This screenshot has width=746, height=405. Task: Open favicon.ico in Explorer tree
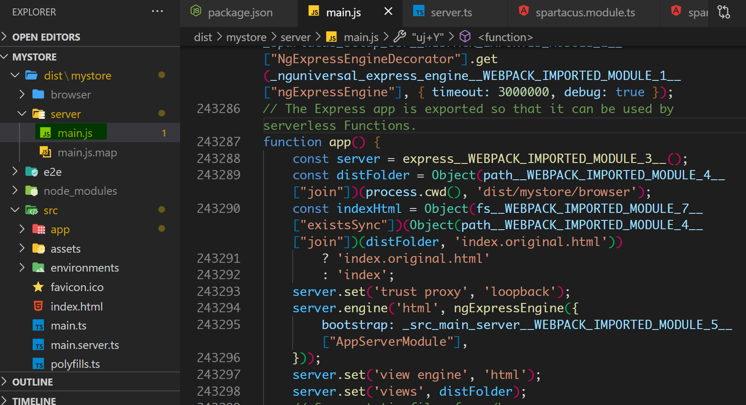point(90,287)
